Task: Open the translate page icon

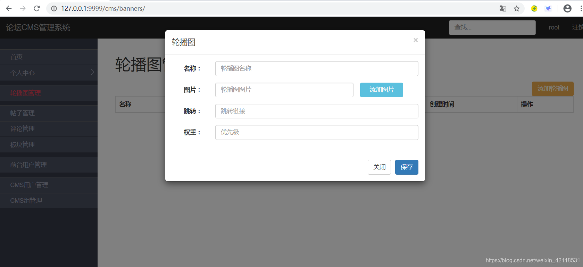Action: click(x=502, y=8)
